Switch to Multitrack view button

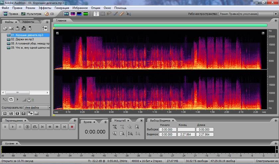tap(31, 14)
